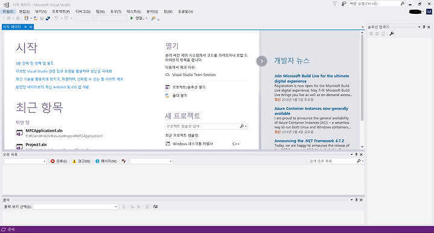Image resolution: width=434 pixels, height=233 pixels.
Task: Click Solution Explorer home icon
Action: click(383, 34)
